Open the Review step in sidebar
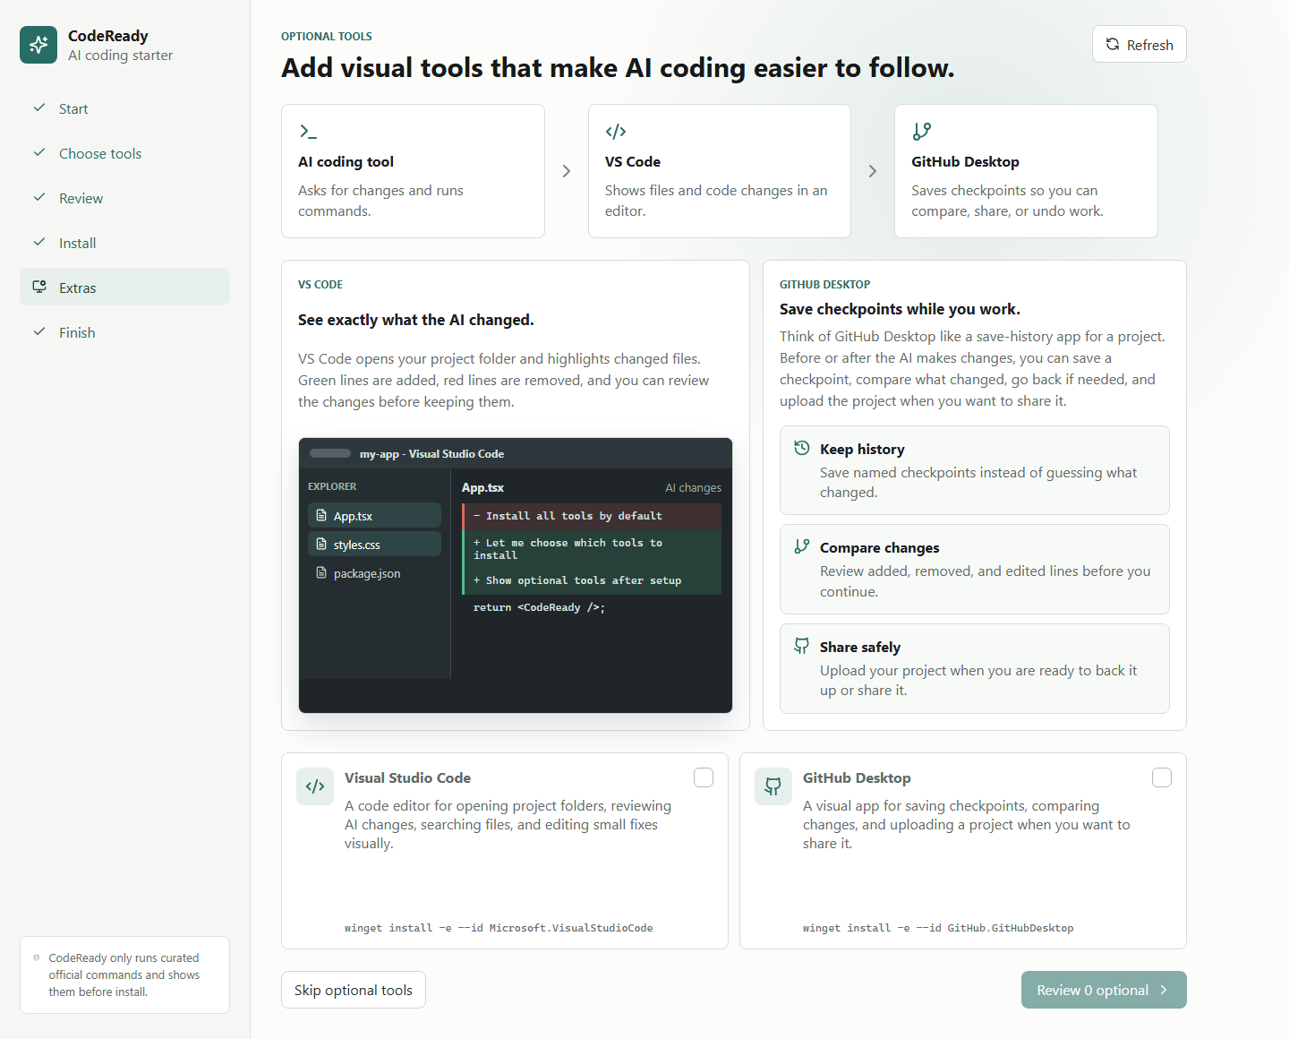This screenshot has height=1039, width=1289. coord(125,198)
